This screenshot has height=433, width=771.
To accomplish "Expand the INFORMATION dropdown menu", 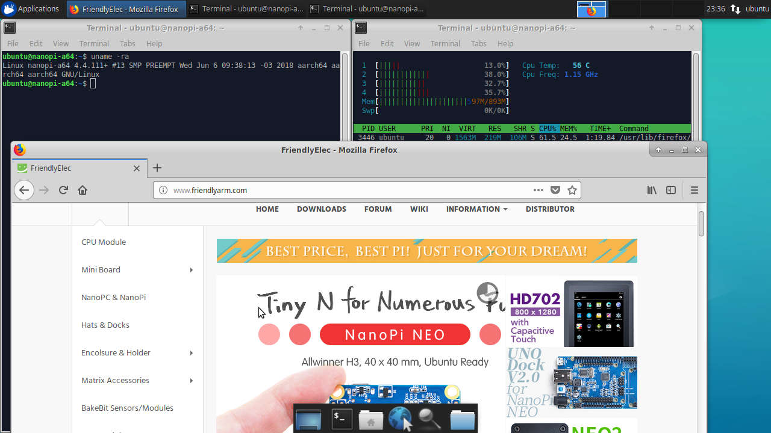I will [476, 209].
